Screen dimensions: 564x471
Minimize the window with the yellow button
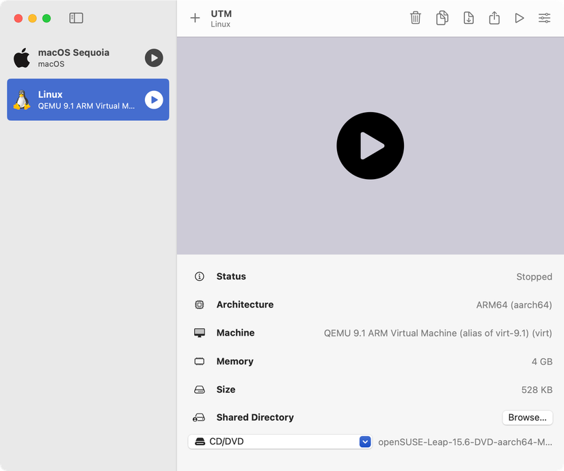(32, 18)
